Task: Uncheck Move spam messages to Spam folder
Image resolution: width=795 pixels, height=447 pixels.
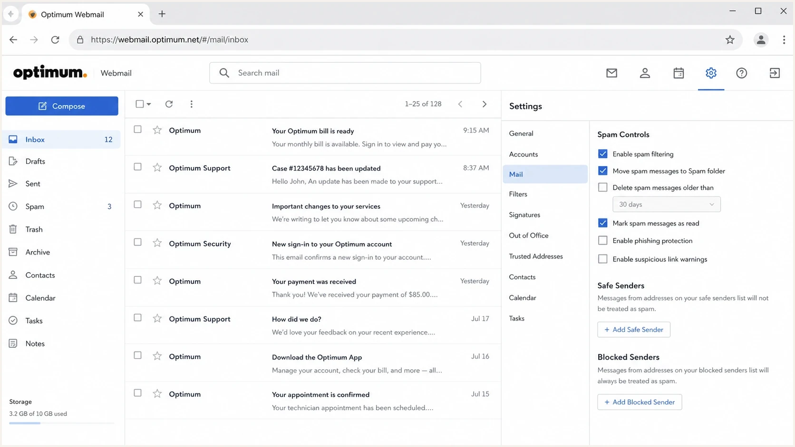Action: click(602, 171)
